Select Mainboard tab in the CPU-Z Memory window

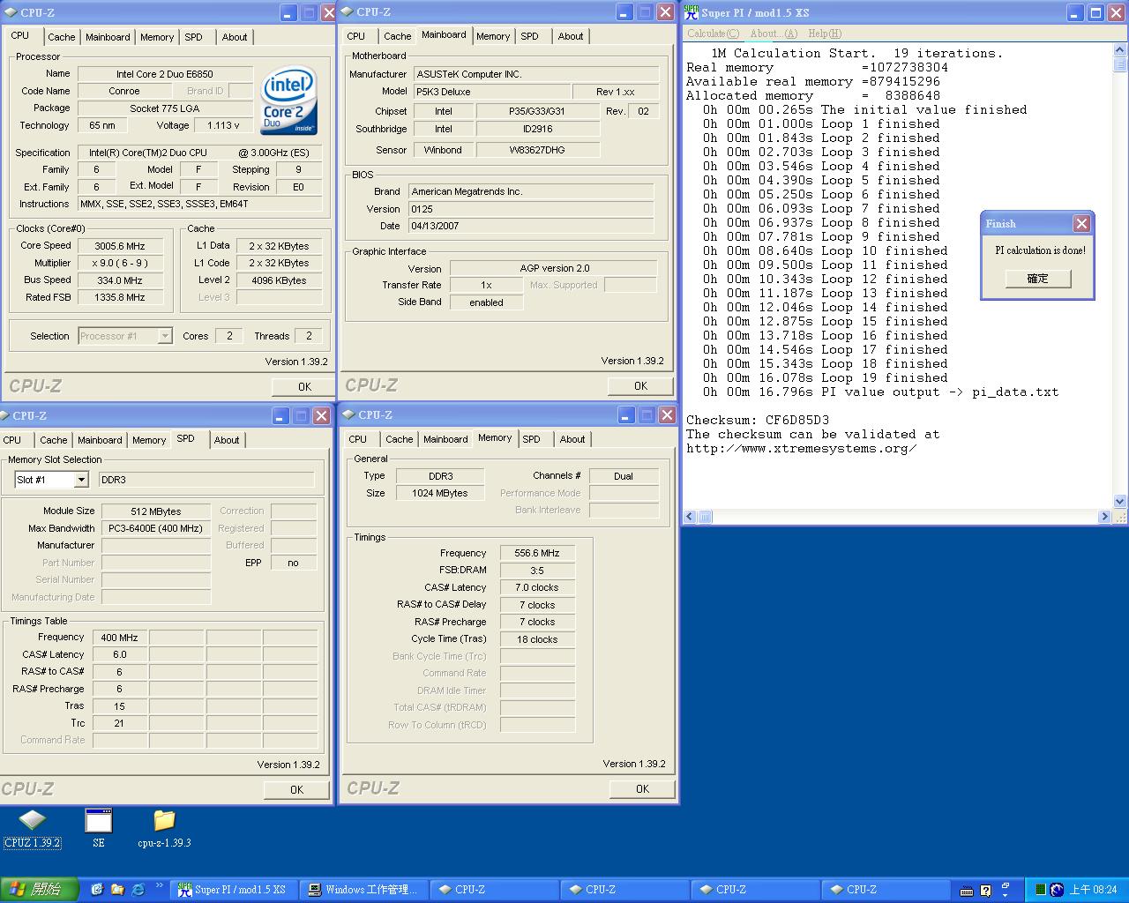coord(445,439)
